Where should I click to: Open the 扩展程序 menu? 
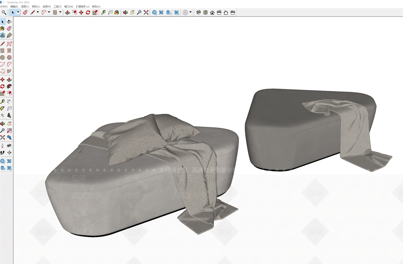[82, 7]
